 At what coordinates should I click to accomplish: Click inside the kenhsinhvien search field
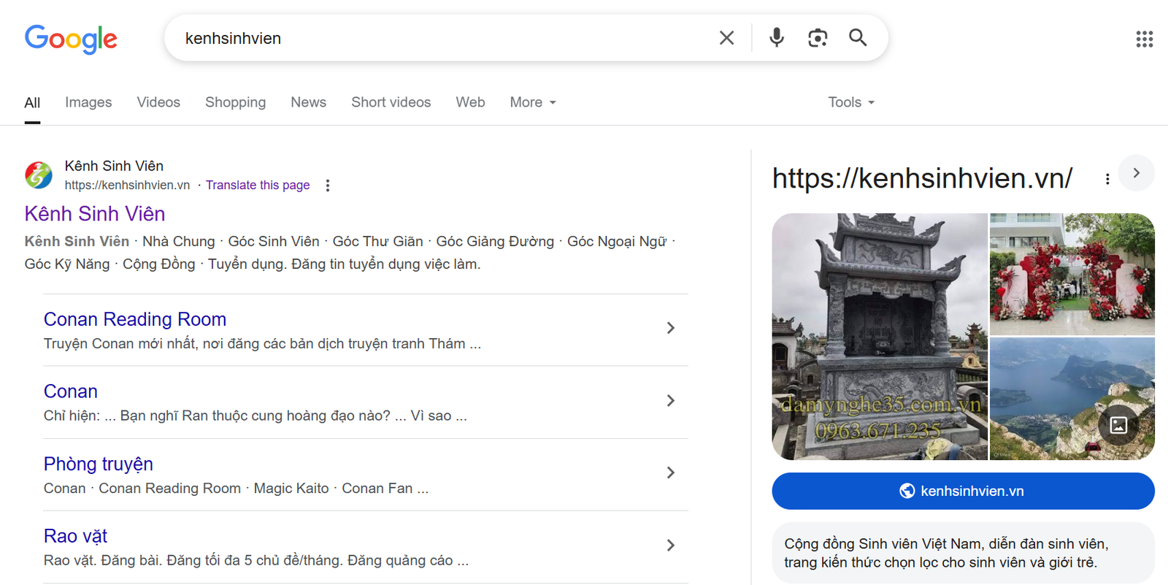[x=445, y=38]
